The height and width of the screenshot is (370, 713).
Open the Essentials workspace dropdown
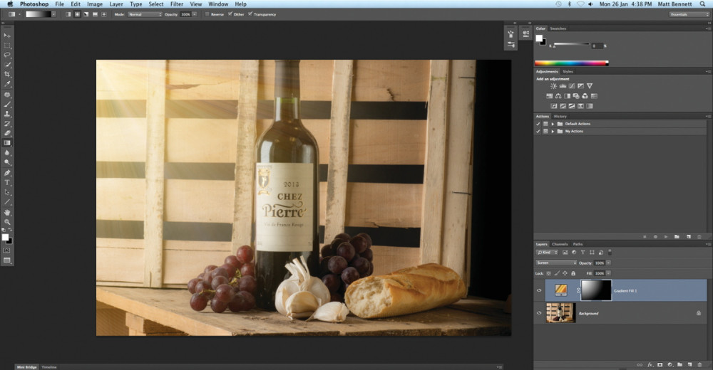689,14
